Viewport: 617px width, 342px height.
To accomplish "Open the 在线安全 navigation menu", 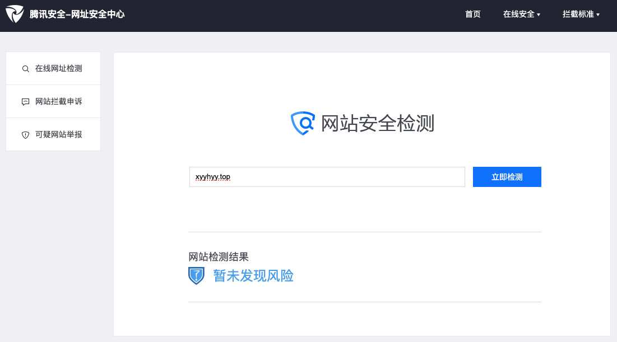I will (521, 14).
